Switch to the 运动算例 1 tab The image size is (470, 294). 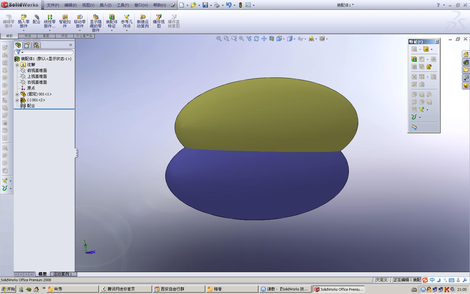63,274
